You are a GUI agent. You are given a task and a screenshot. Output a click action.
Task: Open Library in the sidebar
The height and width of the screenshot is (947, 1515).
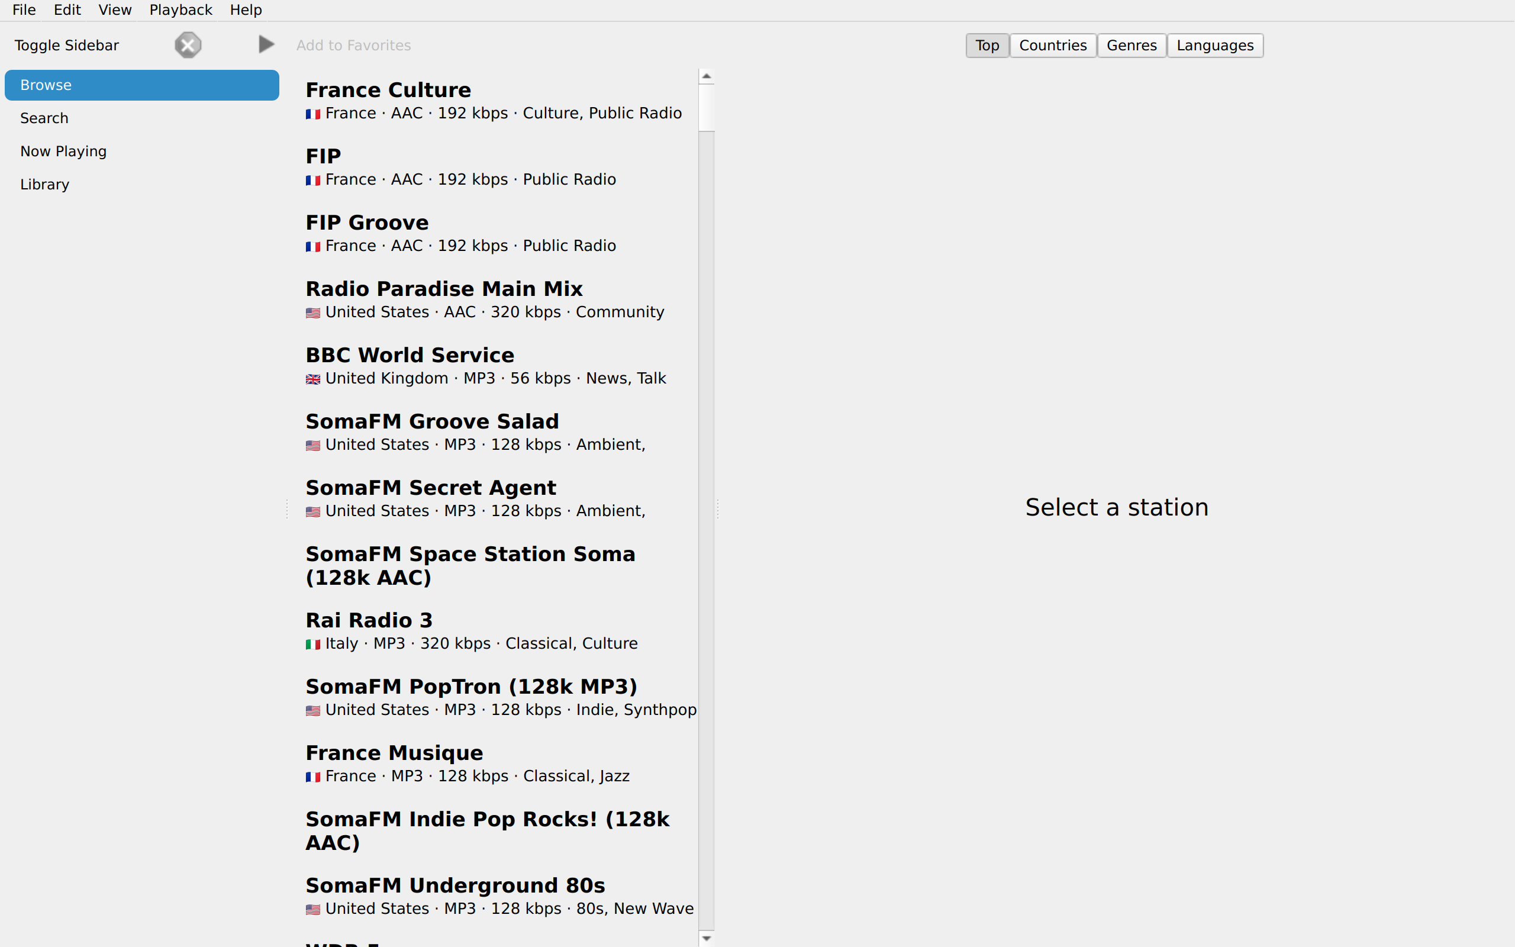tap(142, 185)
